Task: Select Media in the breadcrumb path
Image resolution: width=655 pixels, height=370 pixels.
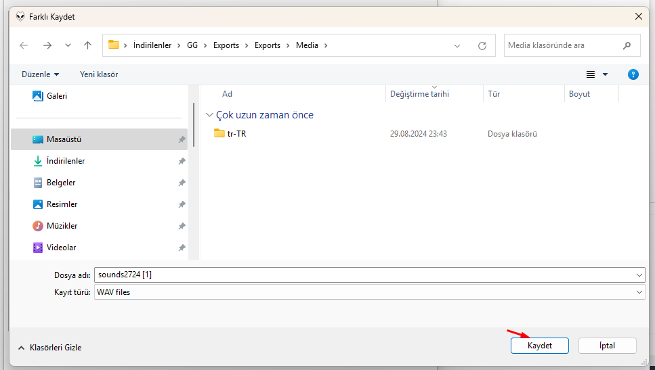Action: 307,45
